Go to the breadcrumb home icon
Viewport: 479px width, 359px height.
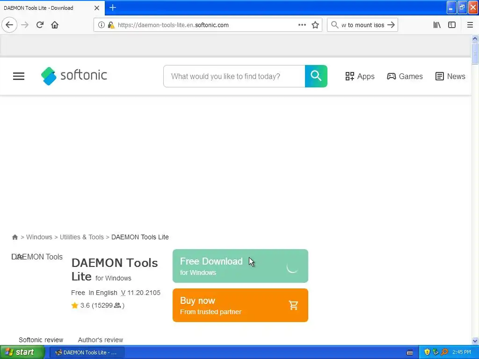(15, 237)
